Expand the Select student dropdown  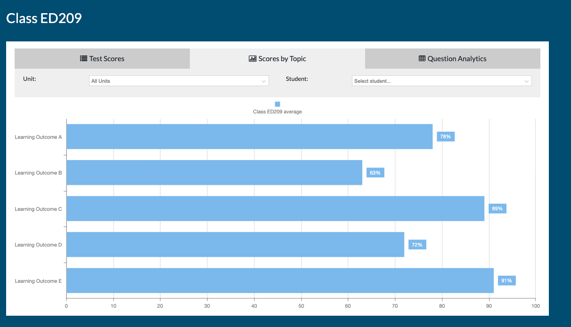point(441,81)
